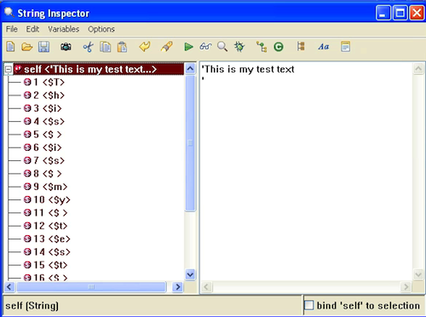Viewport: 426px width, 317px height.
Task: Click the New file toolbar icon
Action: [11, 47]
